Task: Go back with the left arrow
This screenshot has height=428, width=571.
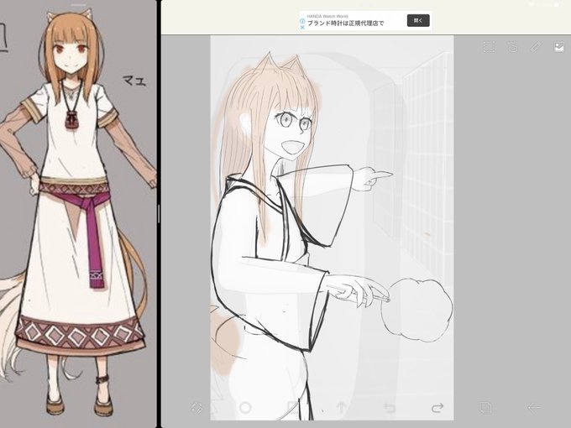Action: click(533, 408)
